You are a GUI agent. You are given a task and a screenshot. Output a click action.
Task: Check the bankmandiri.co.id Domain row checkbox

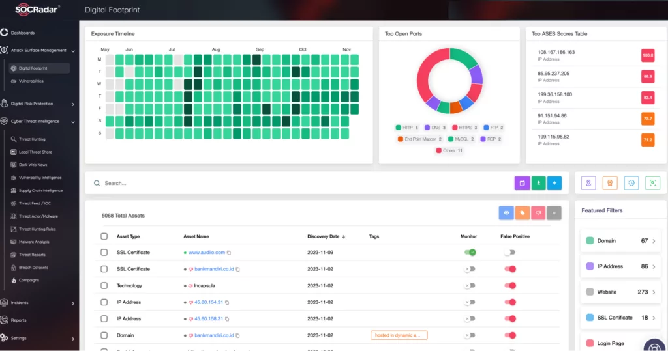click(104, 335)
